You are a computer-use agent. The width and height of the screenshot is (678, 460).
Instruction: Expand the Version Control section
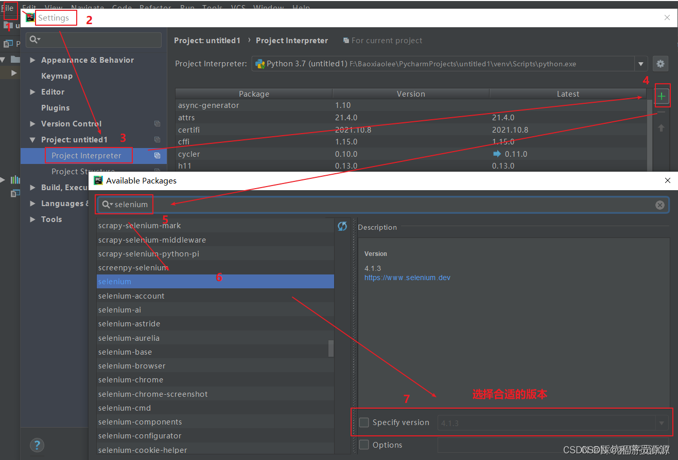33,124
